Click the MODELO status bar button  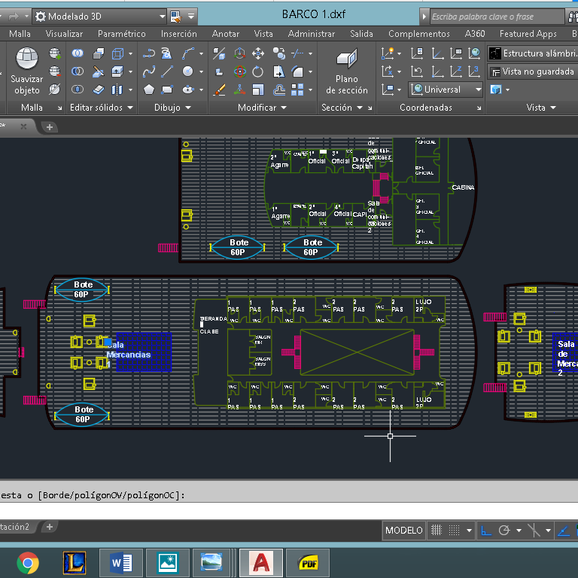click(x=403, y=531)
